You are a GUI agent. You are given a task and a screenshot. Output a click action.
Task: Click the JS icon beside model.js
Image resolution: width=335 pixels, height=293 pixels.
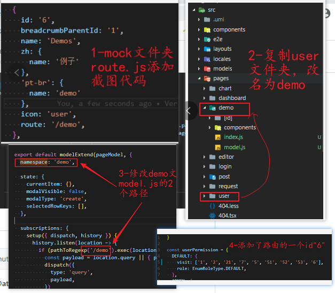pyautogui.click(x=217, y=148)
